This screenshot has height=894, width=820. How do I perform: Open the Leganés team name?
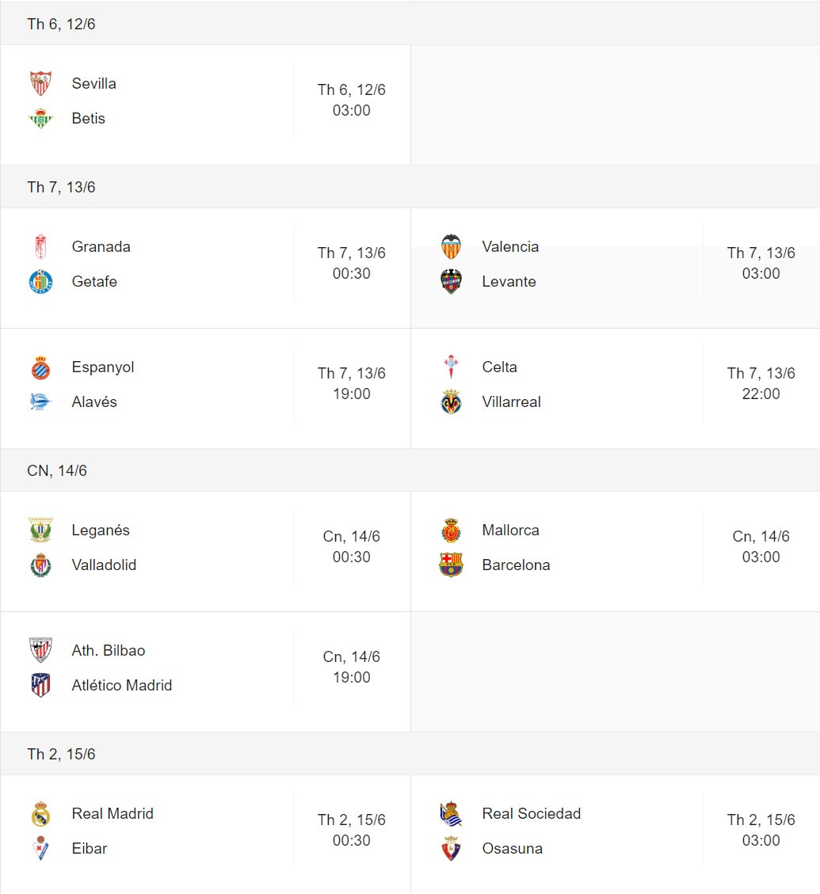[x=101, y=531]
